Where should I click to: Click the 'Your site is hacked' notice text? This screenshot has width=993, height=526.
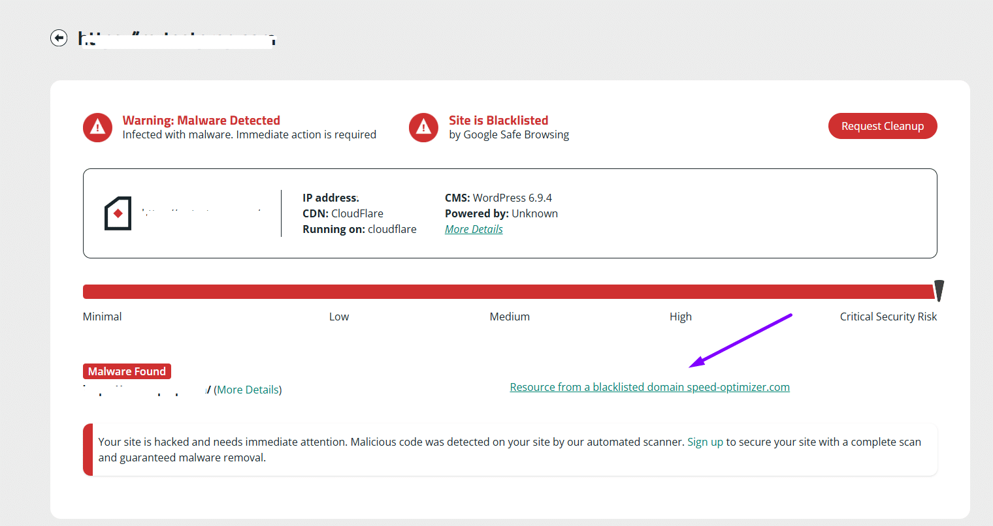pyautogui.click(x=510, y=450)
